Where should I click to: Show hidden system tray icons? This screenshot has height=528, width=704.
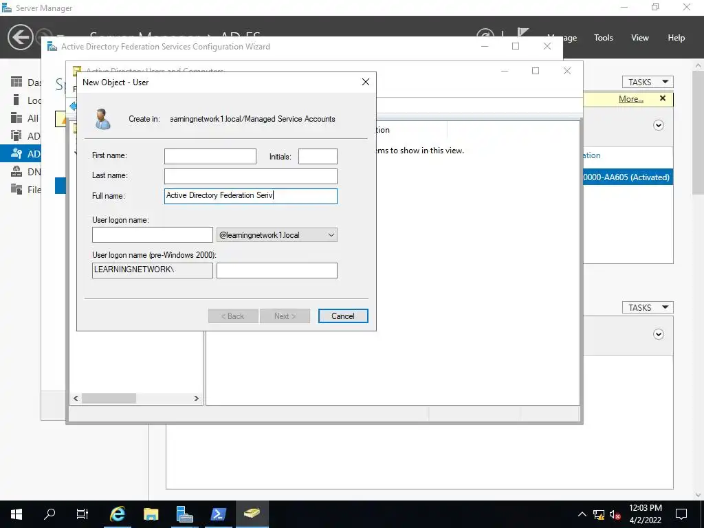coord(582,514)
